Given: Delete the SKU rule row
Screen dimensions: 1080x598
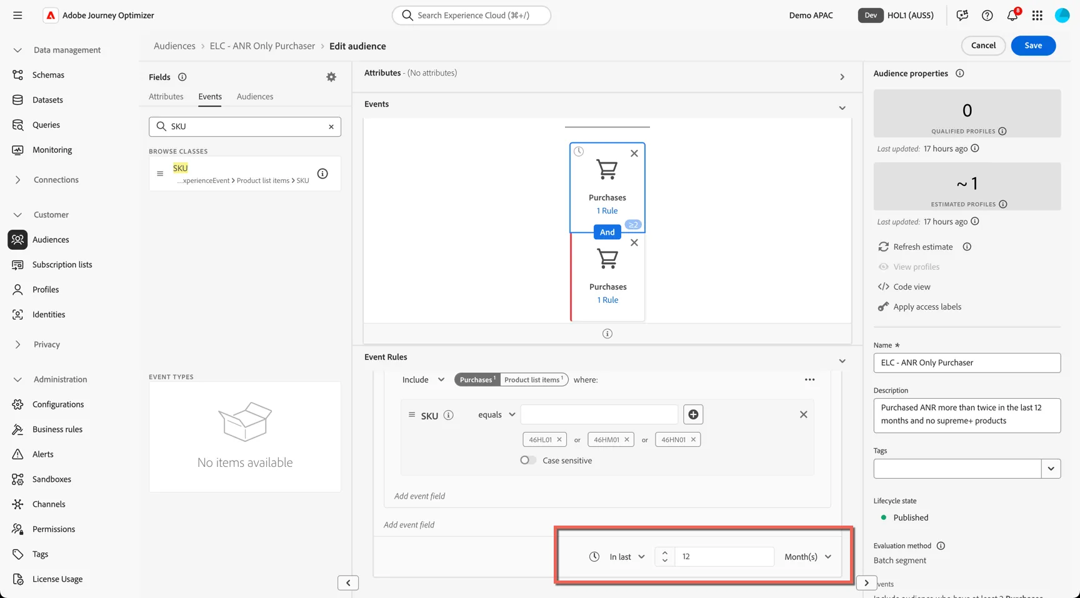Looking at the screenshot, I should pyautogui.click(x=804, y=414).
